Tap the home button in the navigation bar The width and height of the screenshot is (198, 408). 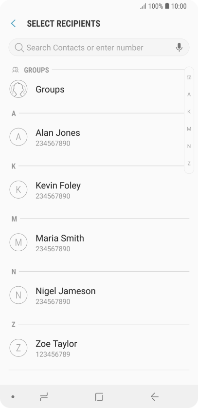click(99, 397)
